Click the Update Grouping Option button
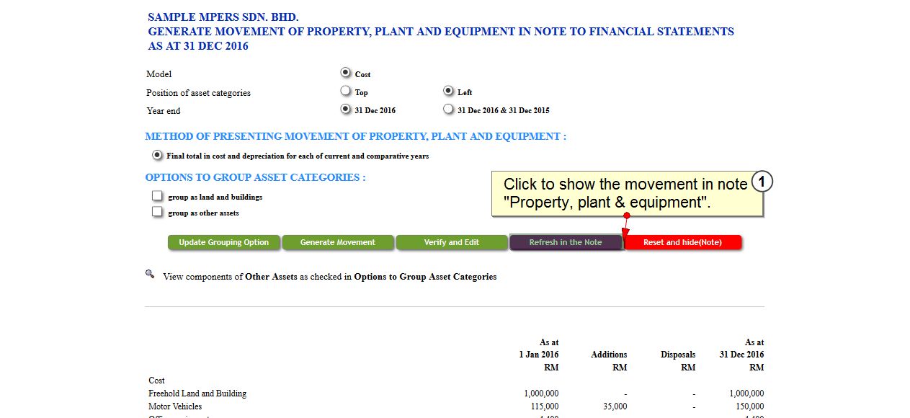Viewport: 910px width, 418px height. pos(223,243)
